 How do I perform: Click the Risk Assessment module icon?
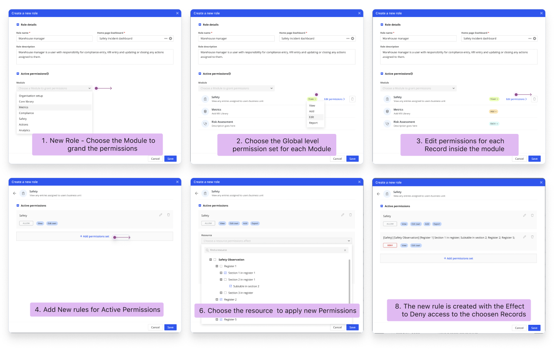pyautogui.click(x=205, y=123)
